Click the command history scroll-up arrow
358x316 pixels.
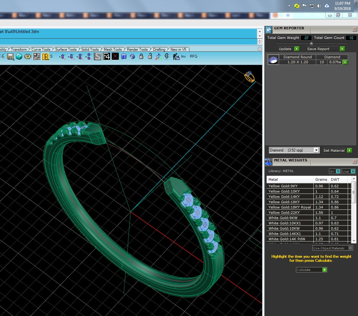pos(259,31)
